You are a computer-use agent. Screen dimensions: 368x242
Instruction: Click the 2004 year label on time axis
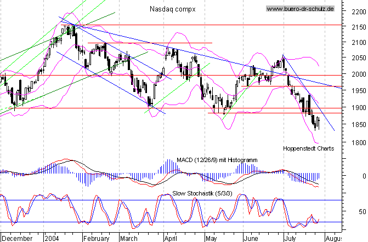pos(53,238)
